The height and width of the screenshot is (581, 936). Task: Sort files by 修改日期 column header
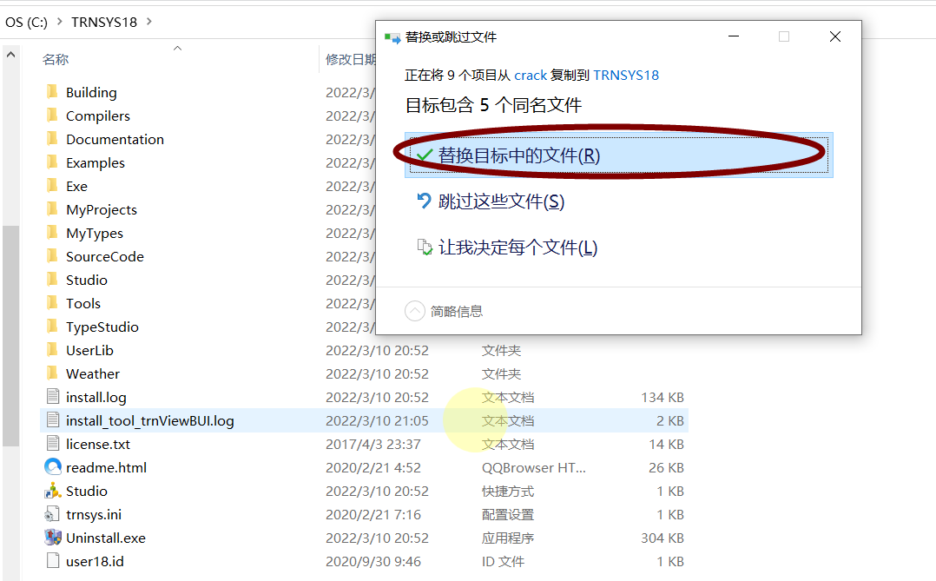click(x=351, y=59)
